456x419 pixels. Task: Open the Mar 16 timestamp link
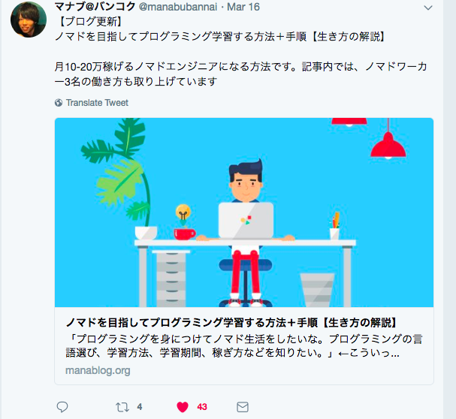243,7
